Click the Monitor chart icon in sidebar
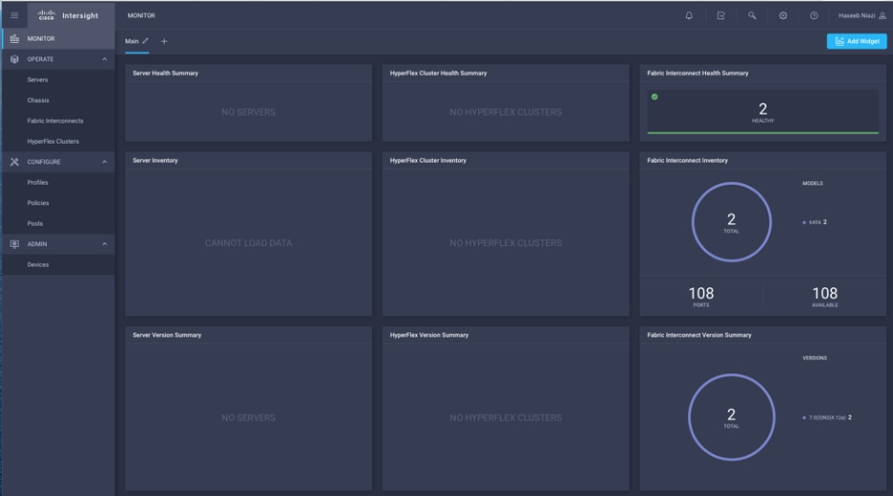 point(15,39)
